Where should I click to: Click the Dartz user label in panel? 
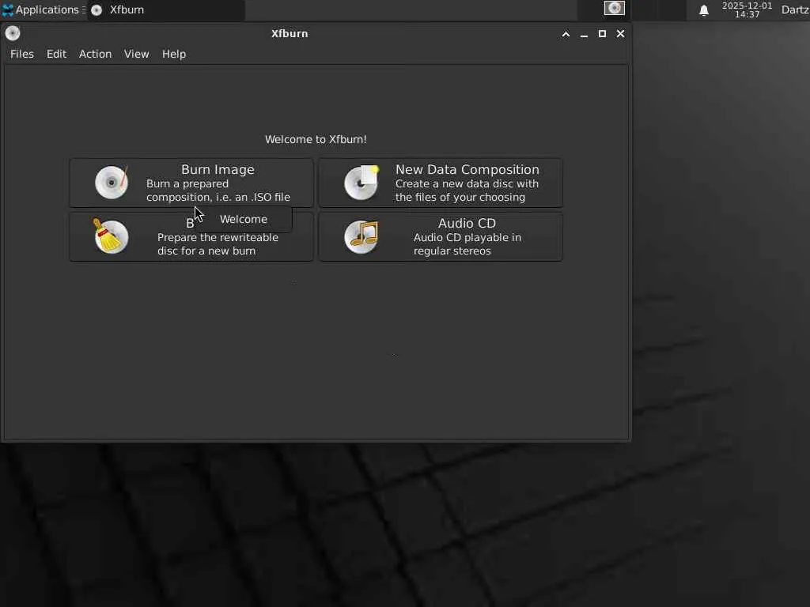(x=795, y=9)
